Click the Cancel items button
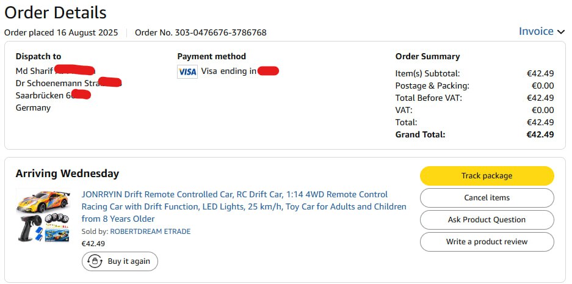Viewport: 572px width, 284px height. click(487, 198)
